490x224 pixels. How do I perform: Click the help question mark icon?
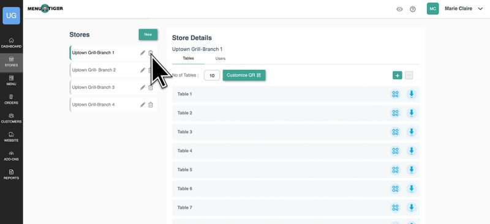(412, 9)
